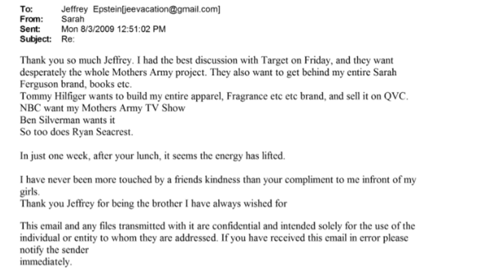Click the subject text "Re:"
The width and height of the screenshot is (477, 268).
(x=68, y=39)
